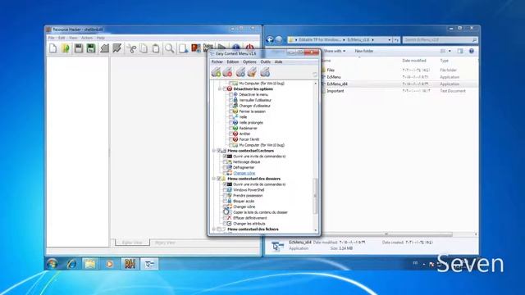The width and height of the screenshot is (525, 295).
Task: Go forward in Explorer window
Action: (279, 40)
